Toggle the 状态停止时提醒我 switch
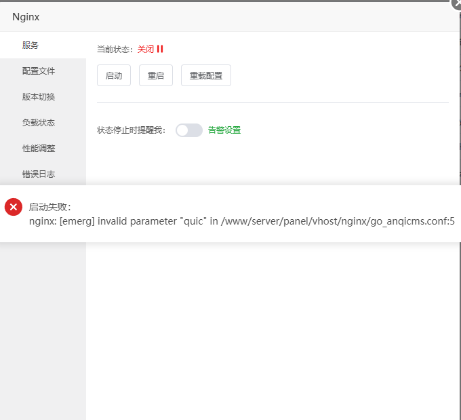This screenshot has height=420, width=461. (189, 130)
